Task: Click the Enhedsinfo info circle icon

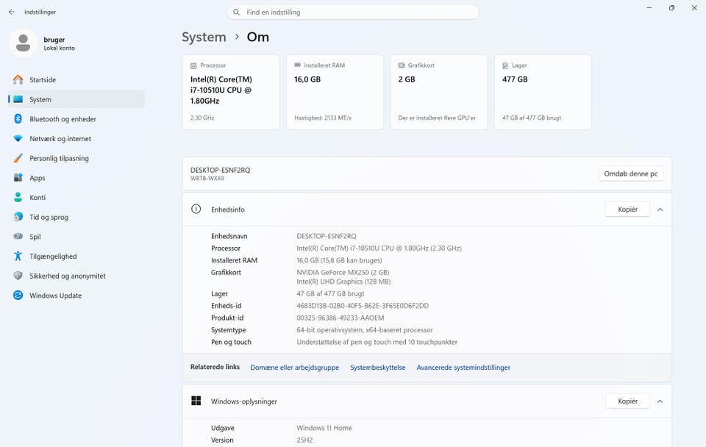Action: 196,209
